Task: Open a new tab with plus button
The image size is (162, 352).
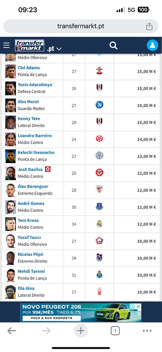Action: coord(81,330)
